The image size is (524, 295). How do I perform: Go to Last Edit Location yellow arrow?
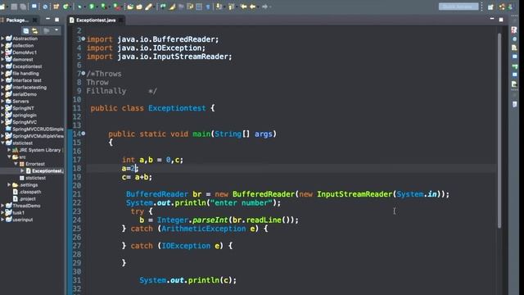pyautogui.click(x=244, y=7)
